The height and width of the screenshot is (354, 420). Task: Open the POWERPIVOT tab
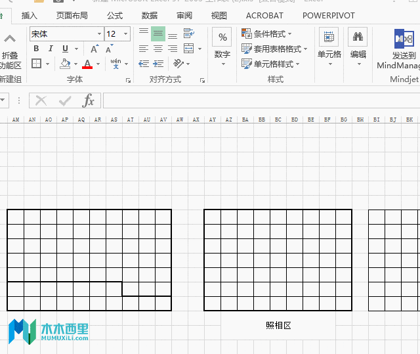coord(328,16)
